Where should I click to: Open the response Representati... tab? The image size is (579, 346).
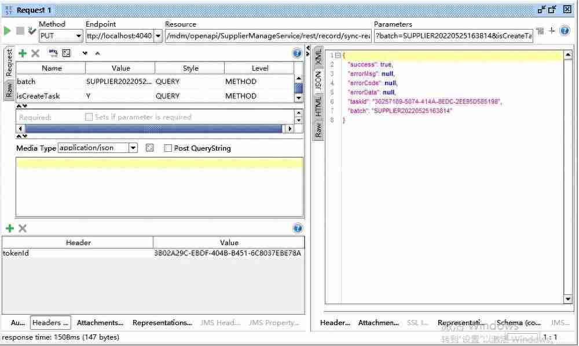point(461,323)
